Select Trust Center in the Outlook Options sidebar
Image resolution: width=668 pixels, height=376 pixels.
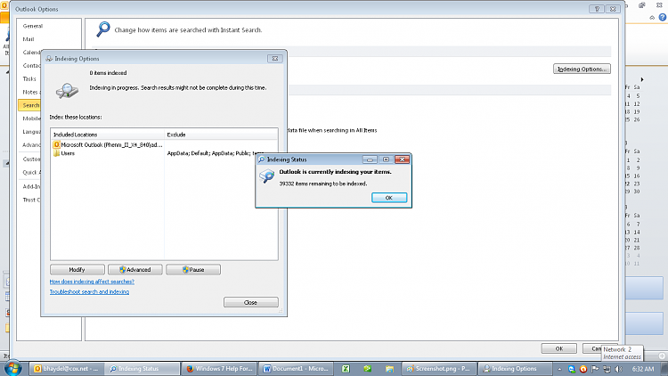(x=31, y=200)
